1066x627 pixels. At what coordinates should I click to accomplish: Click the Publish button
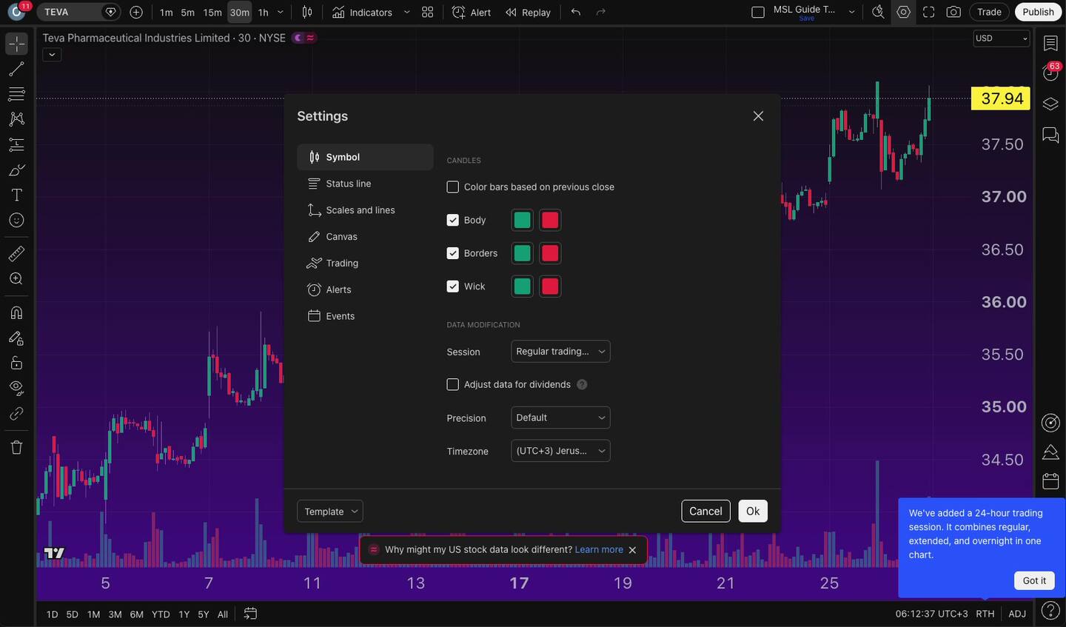point(1038,12)
